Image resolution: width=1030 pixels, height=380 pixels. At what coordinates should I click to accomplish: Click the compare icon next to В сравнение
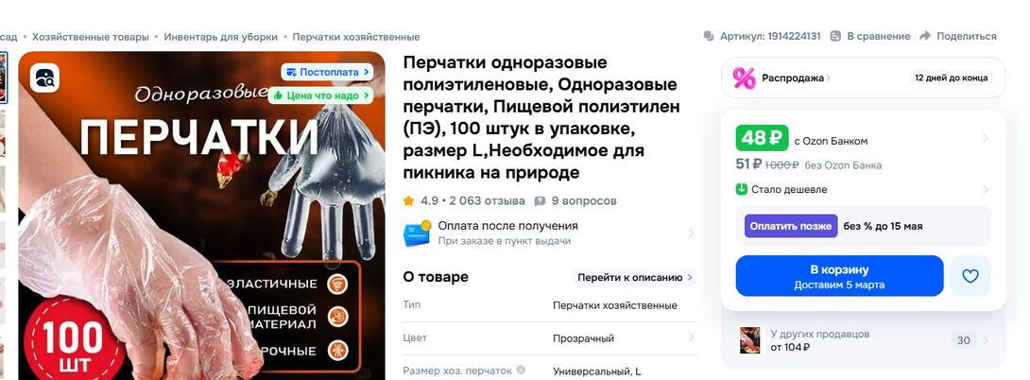tap(835, 36)
